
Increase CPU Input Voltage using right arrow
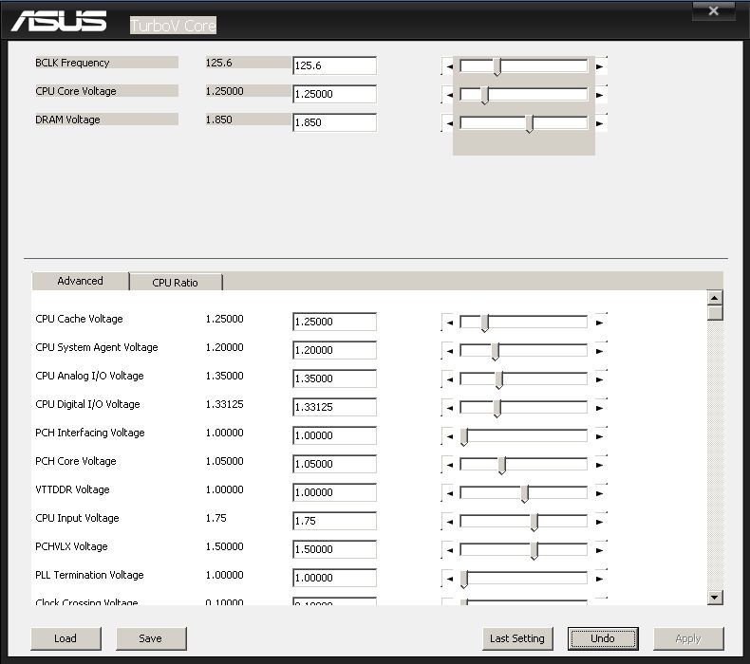(599, 522)
